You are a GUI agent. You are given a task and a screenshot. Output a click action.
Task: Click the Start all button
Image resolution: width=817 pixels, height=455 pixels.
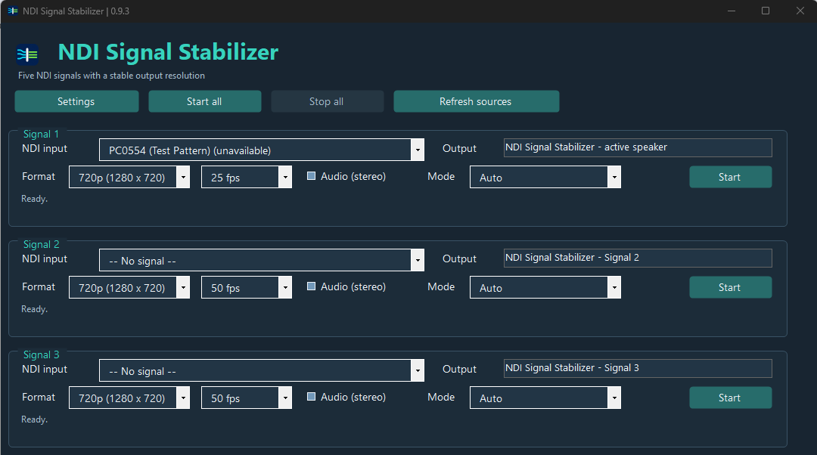tap(205, 101)
